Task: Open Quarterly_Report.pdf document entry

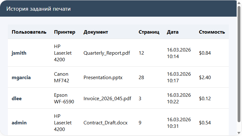Action: click(x=107, y=53)
